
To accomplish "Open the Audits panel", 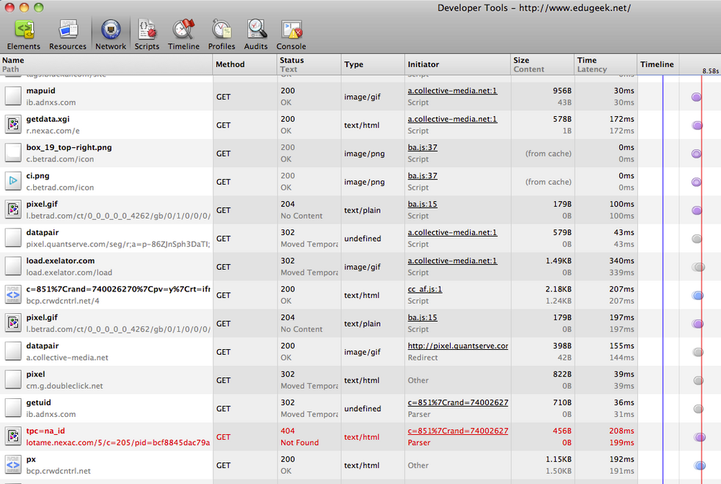I will click(256, 35).
